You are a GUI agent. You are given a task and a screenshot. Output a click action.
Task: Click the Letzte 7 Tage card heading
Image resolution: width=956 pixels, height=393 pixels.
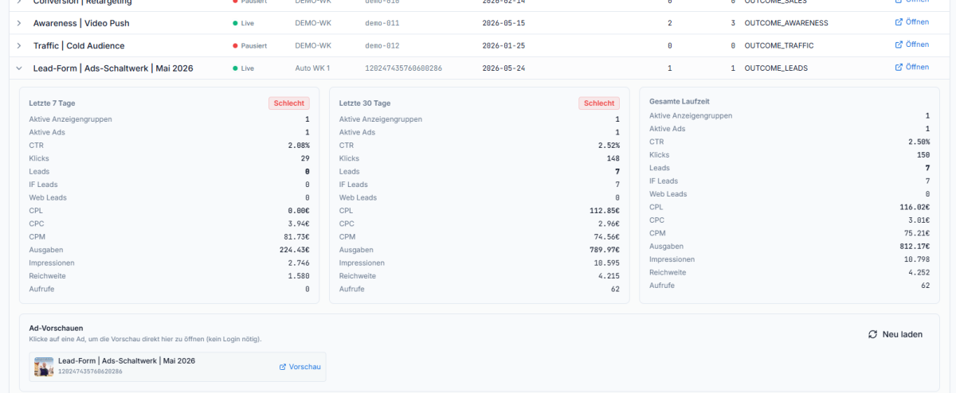pos(52,103)
